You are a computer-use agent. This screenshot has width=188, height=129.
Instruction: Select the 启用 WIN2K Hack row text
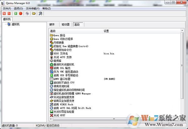click(x=63, y=105)
